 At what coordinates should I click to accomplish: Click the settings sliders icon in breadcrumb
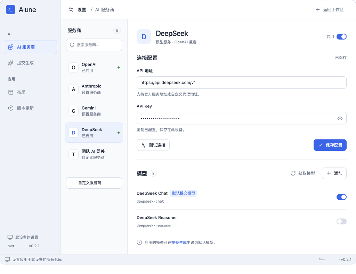point(71,9)
